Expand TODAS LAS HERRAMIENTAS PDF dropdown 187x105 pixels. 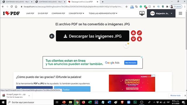tap(103, 13)
